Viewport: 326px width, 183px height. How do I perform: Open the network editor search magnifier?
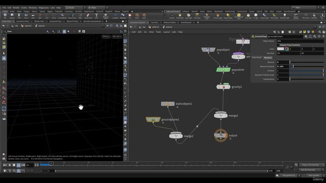(320, 32)
